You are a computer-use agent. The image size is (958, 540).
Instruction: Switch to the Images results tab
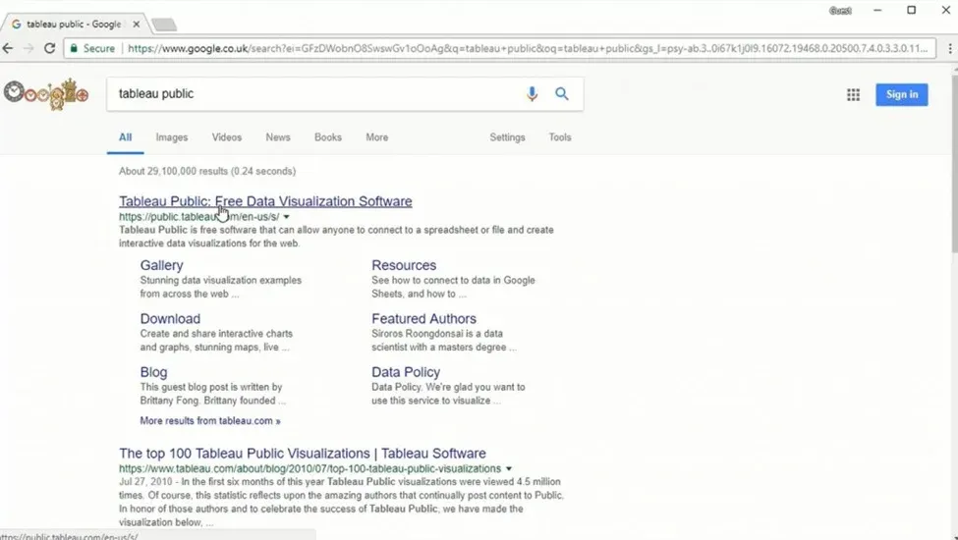tap(171, 137)
